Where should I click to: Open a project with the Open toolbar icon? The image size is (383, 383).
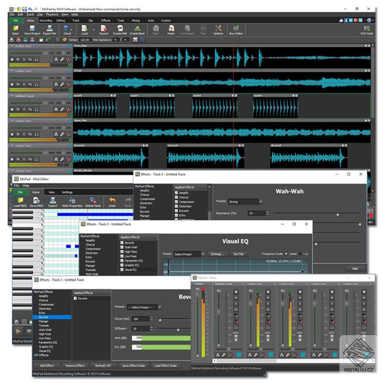(15, 29)
